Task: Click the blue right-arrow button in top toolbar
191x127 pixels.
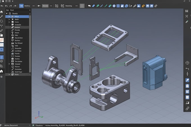Action: click(21, 6)
